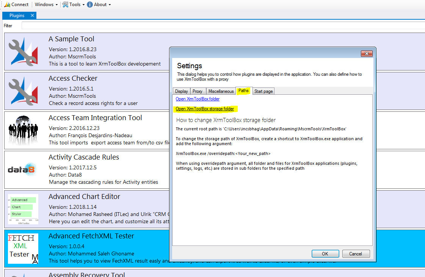Click the Access Checker plugin icon

(23, 91)
